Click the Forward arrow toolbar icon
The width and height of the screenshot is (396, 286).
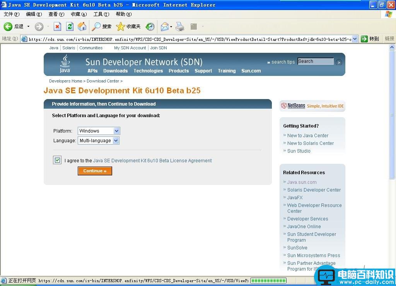39,27
